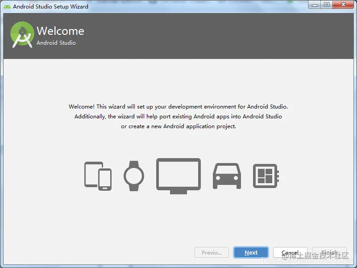
Task: Click the Android Studio compass logo
Action: pos(22,35)
